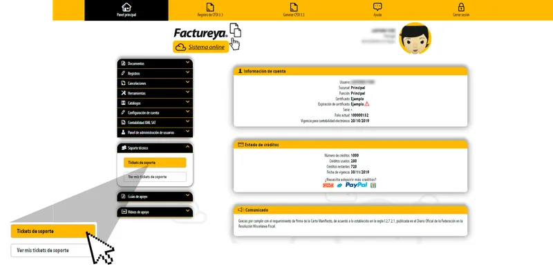Click the Fecha de vigencia 30/11/2019
Viewport: 553px width, 271px height.
coord(360,172)
